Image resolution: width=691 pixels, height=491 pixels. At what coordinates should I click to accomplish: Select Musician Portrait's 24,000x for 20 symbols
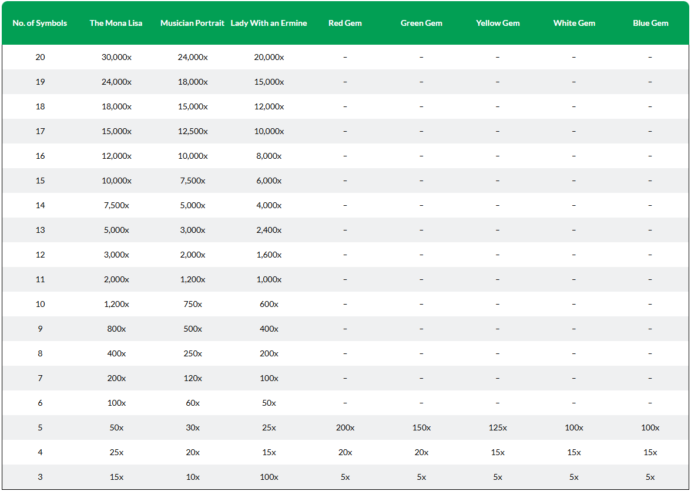[193, 58]
